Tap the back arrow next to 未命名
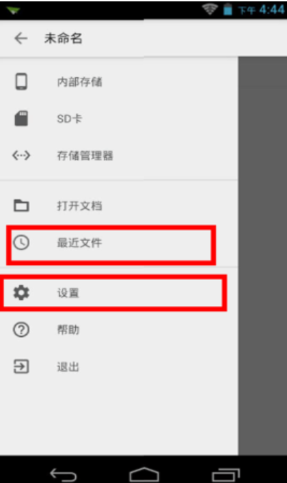Image resolution: width=287 pixels, height=483 pixels. tap(20, 38)
